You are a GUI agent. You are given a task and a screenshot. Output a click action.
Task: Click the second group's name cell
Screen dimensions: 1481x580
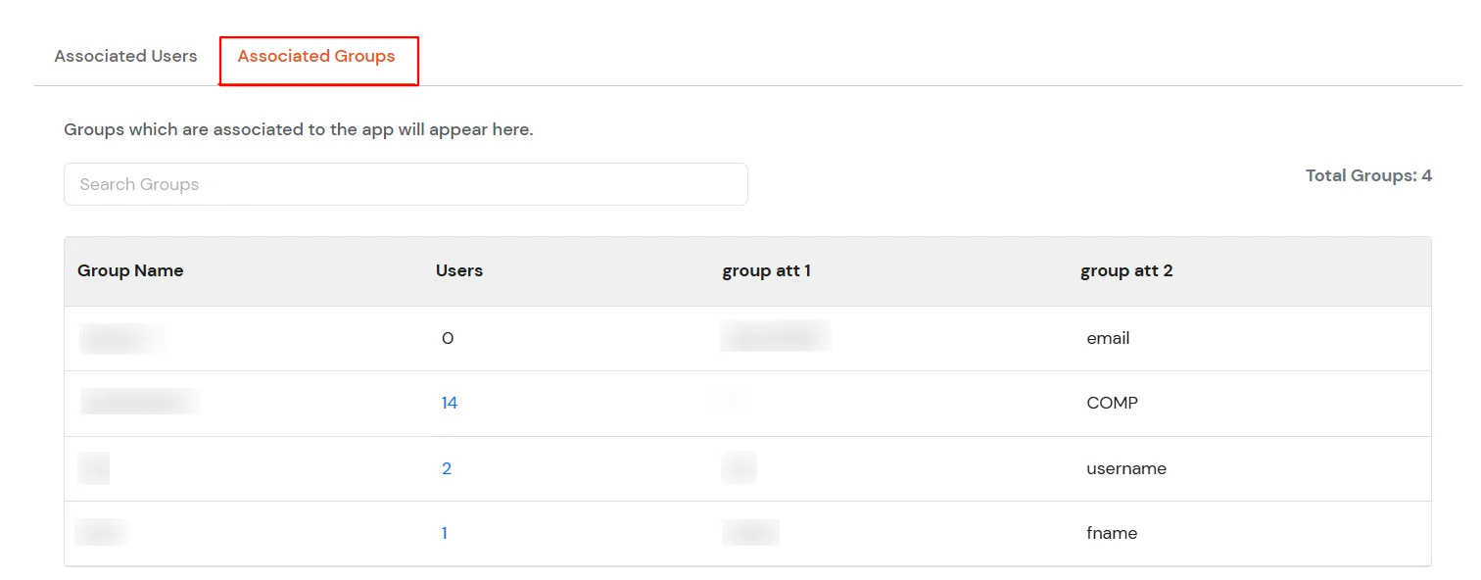[137, 403]
